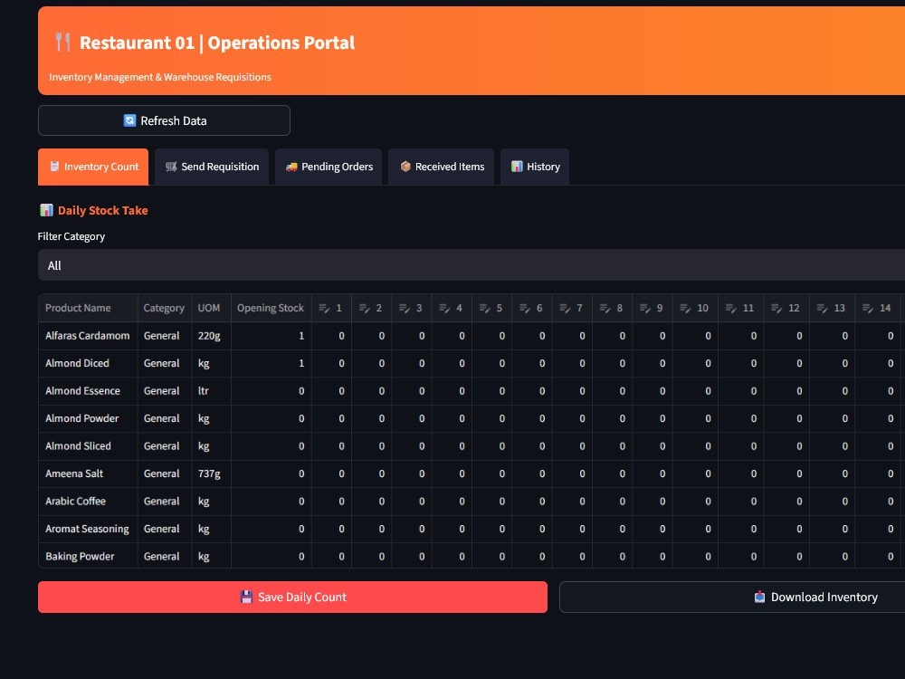Click the refresh arrows icon on Refresh Data
This screenshot has width=905, height=679.
(x=129, y=120)
